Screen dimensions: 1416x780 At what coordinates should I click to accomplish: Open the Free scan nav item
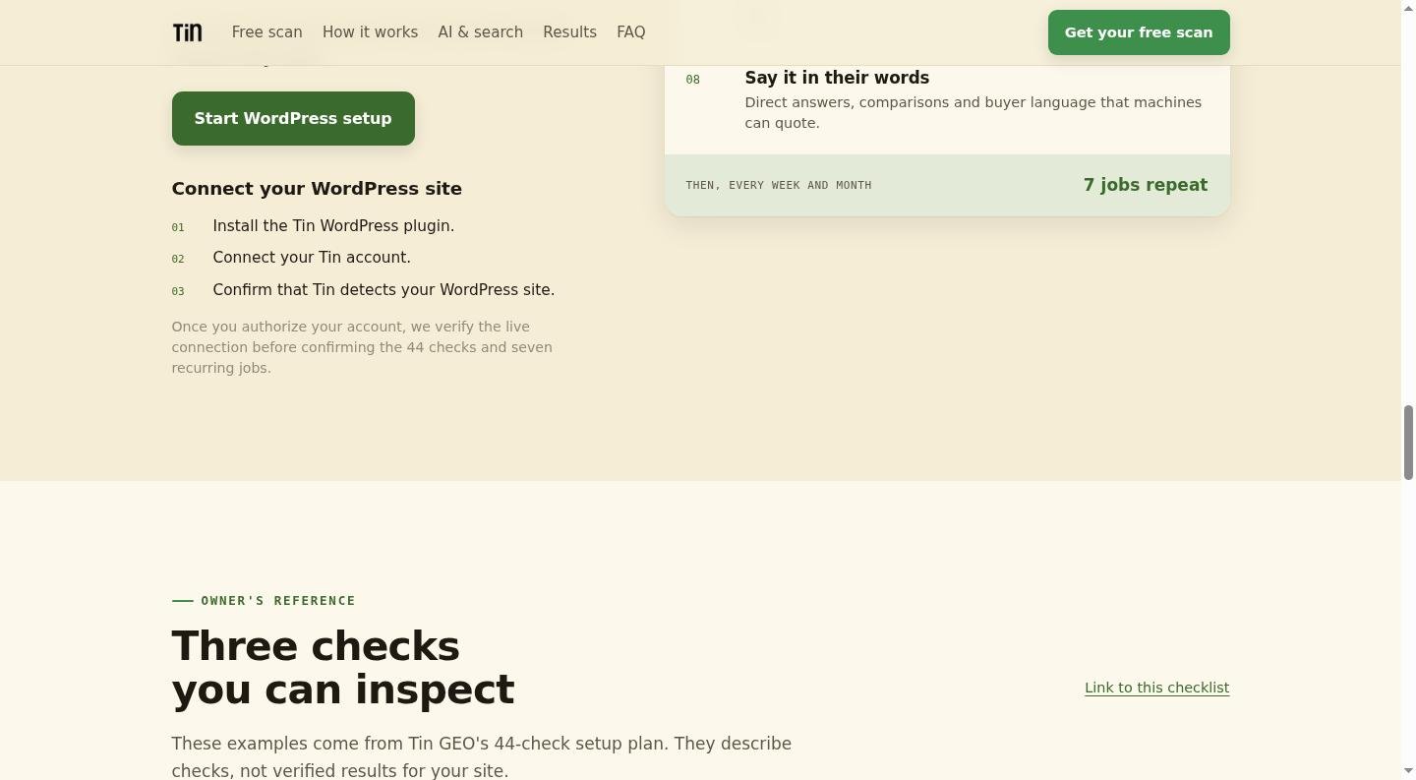point(267,32)
